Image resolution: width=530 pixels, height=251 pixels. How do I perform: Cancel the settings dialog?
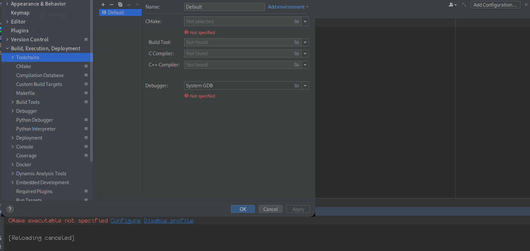click(271, 209)
